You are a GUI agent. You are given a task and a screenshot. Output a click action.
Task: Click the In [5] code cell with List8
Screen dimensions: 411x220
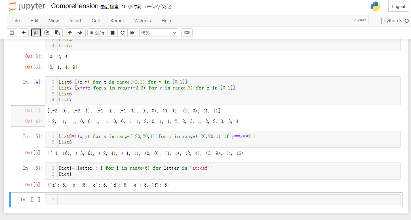[223, 139]
